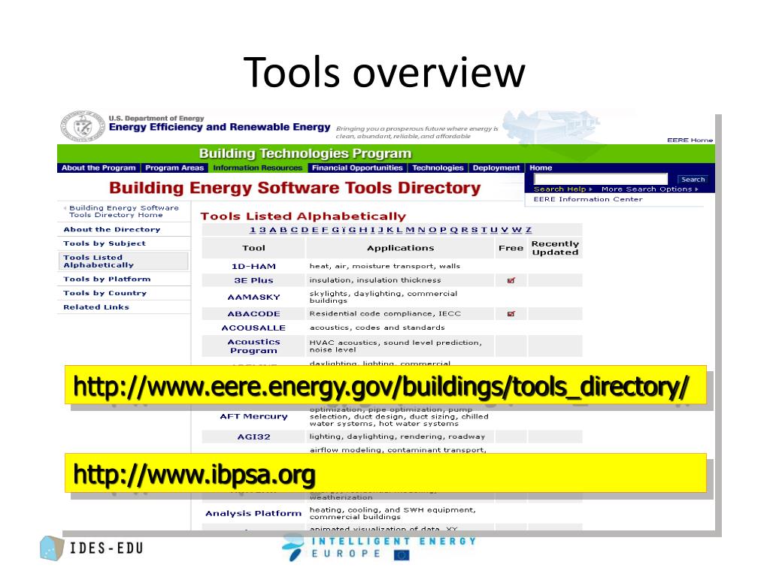Click the Building Energy Software Tools Directory title
Viewport: 770px width, 577px height.
(295, 188)
